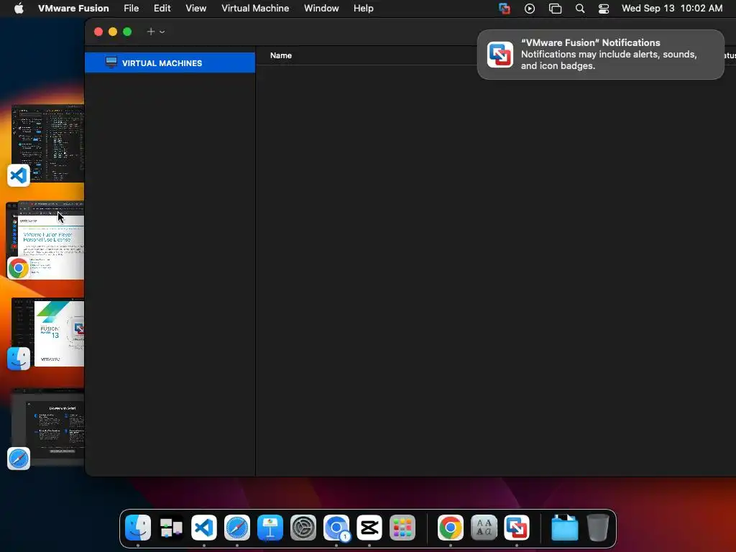Viewport: 736px width, 552px height.
Task: Click the Name column header
Action: pyautogui.click(x=281, y=55)
